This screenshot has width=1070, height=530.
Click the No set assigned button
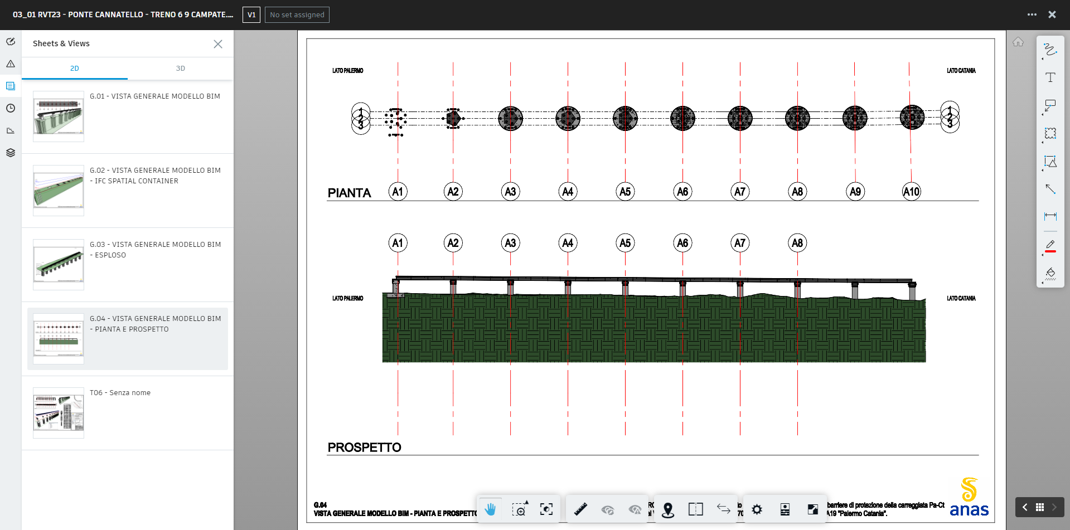click(x=297, y=14)
